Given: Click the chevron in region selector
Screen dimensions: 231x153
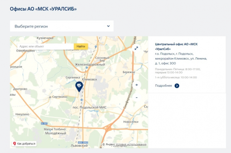Looking at the screenshot, I should click(108, 26).
